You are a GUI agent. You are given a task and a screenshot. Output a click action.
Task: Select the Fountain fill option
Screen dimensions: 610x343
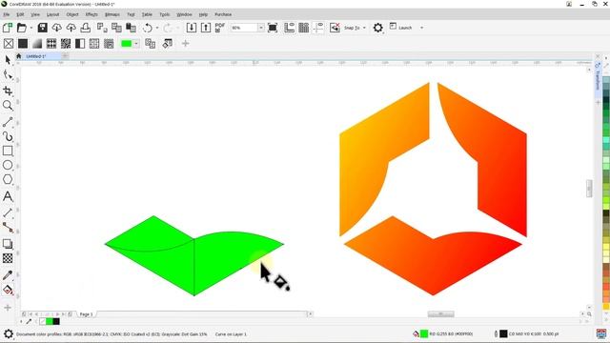point(37,44)
